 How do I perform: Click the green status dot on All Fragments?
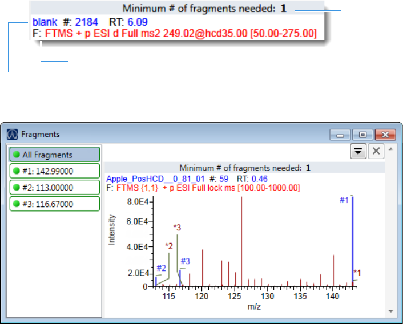pos(17,154)
